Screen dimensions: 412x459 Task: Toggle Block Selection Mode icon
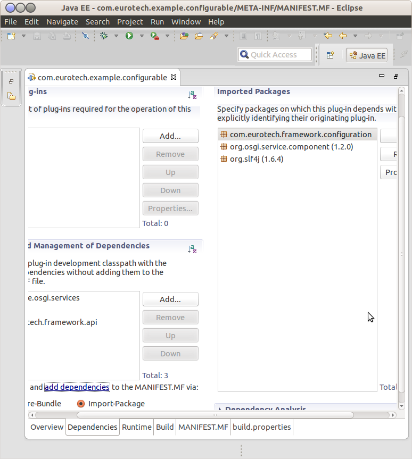pyautogui.click(x=243, y=36)
